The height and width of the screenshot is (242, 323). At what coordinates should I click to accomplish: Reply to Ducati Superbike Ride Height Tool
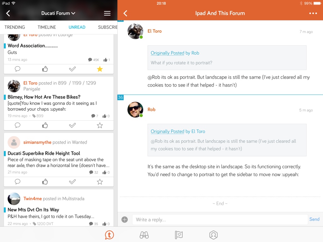tap(18, 182)
